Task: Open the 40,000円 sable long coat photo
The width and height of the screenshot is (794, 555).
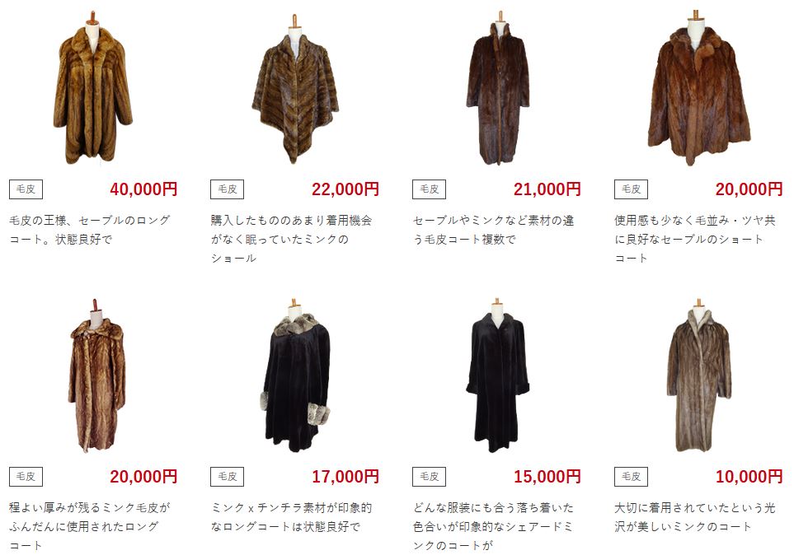Action: click(x=93, y=87)
